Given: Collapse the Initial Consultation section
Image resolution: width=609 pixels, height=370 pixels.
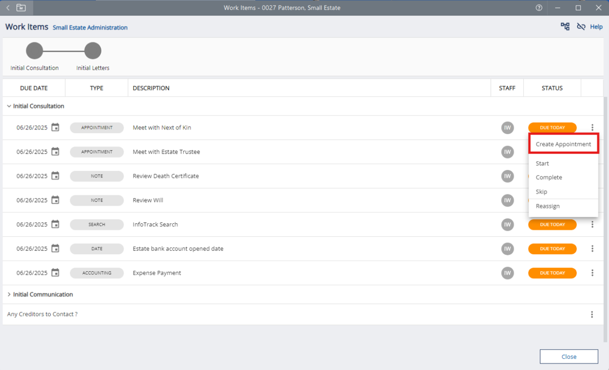Looking at the screenshot, I should click(x=9, y=106).
